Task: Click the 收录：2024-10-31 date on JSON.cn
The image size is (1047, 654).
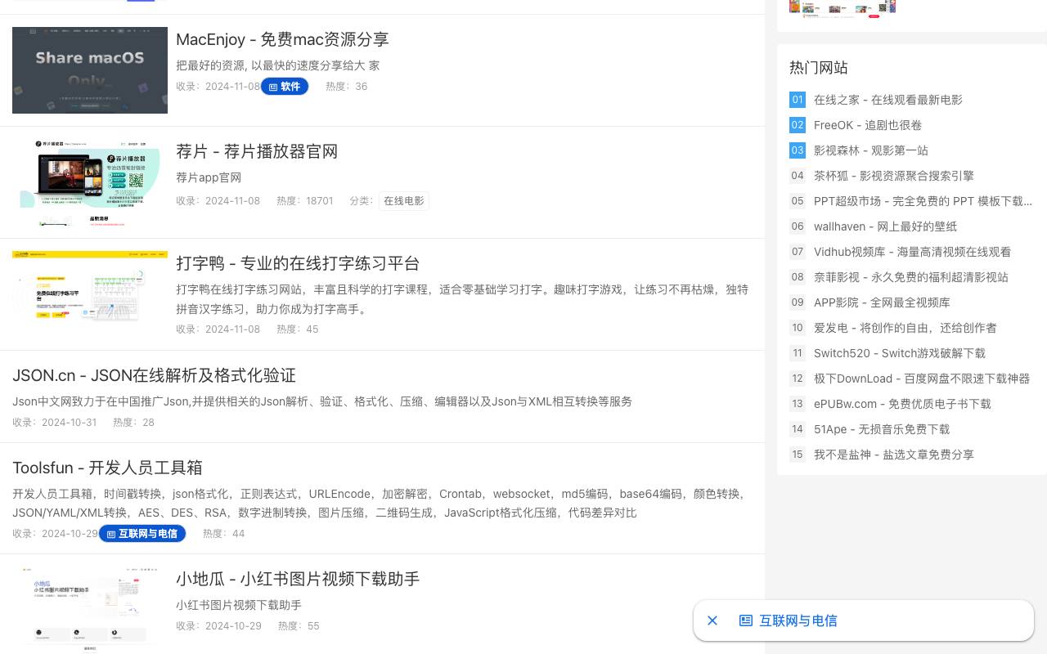Action: [55, 423]
